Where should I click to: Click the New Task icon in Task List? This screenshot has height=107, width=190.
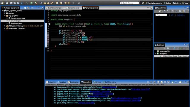160,11
